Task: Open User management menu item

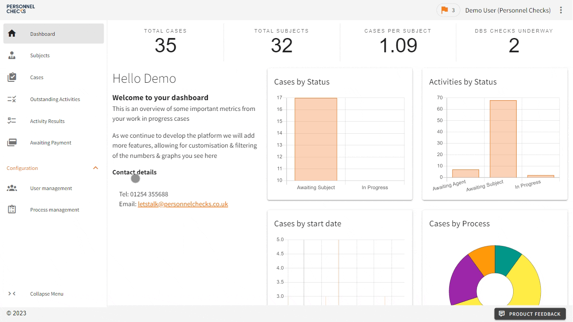Action: (x=54, y=188)
